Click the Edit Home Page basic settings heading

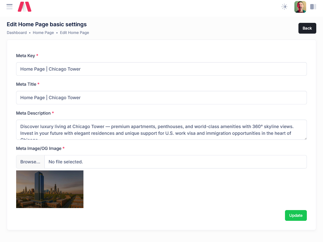coord(47,24)
